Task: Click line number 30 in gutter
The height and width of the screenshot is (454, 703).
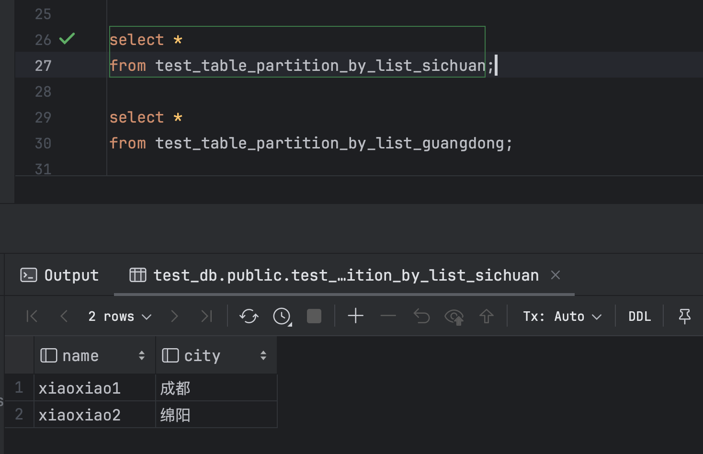Action: (x=43, y=143)
